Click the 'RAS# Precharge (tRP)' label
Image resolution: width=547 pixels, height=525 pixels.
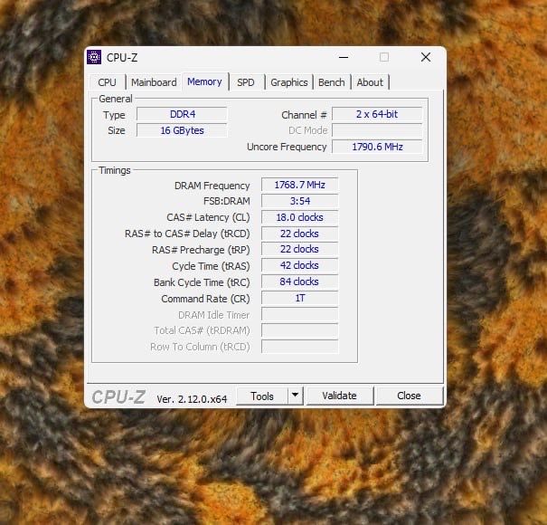[201, 250]
